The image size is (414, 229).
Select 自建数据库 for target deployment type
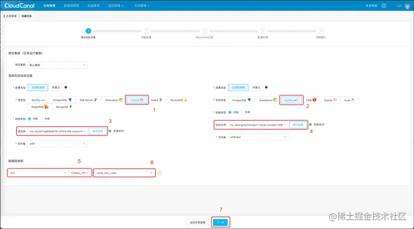tap(239, 87)
